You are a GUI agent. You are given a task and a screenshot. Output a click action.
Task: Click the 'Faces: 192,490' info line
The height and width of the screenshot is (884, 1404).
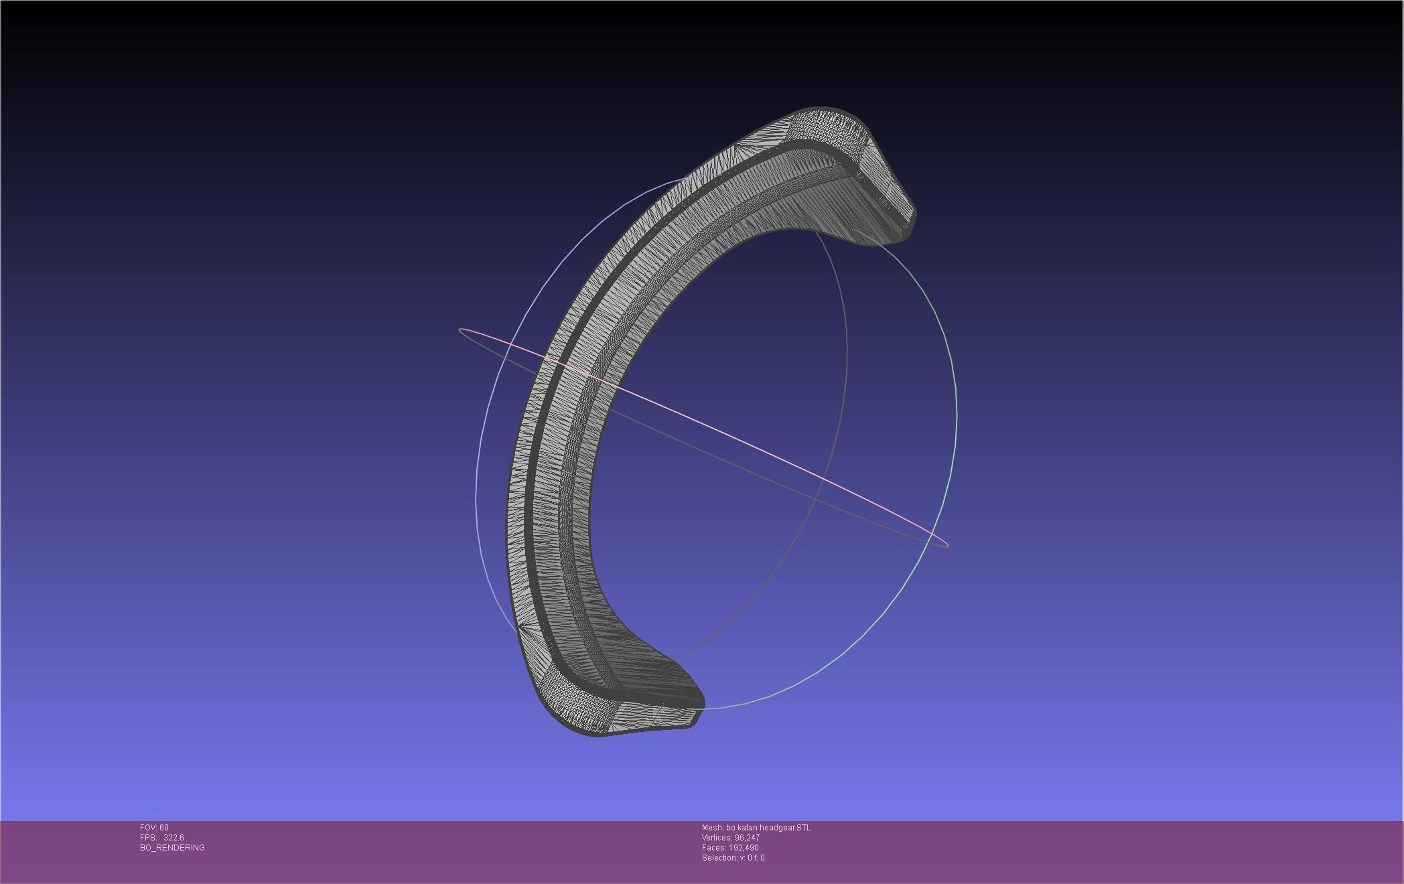pos(730,848)
